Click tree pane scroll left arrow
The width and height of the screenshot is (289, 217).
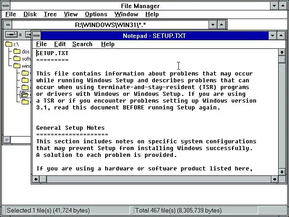click(x=7, y=140)
